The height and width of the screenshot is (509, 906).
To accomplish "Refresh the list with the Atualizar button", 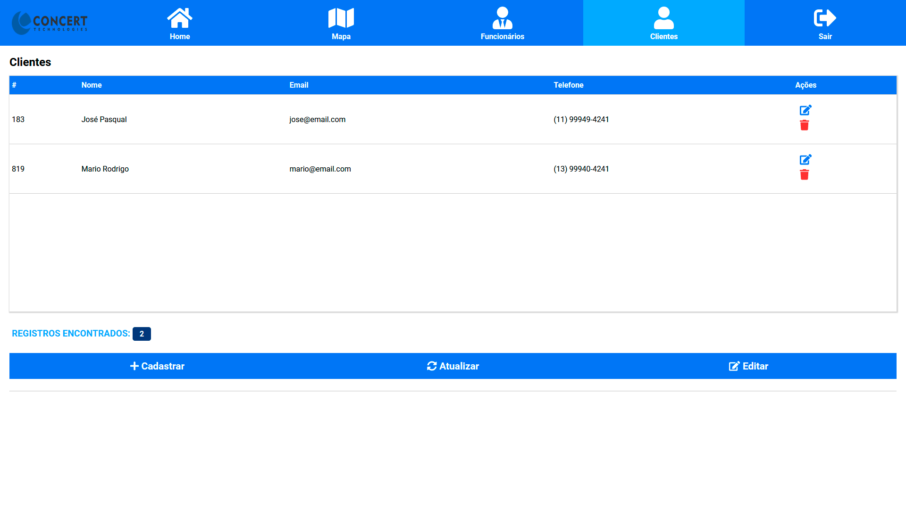I will 453,366.
